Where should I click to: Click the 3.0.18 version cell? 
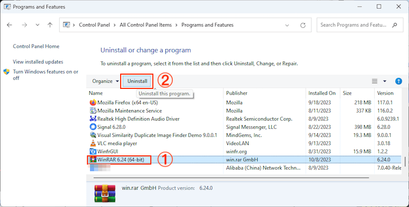[x=384, y=143]
